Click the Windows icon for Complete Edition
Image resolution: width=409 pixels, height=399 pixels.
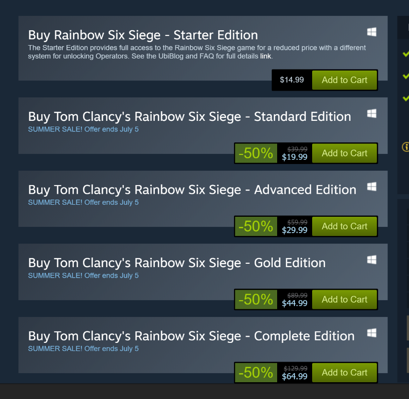point(372,333)
